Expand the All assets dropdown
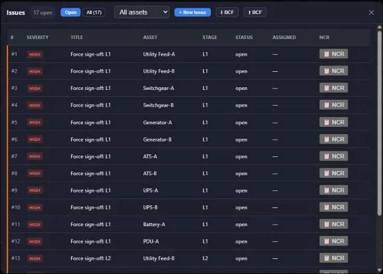The height and width of the screenshot is (274, 383). 142,12
